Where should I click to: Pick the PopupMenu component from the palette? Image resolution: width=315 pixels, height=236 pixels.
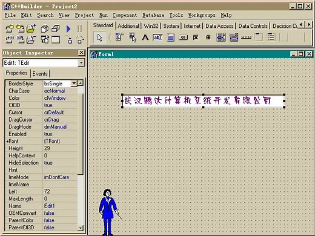pos(133,38)
